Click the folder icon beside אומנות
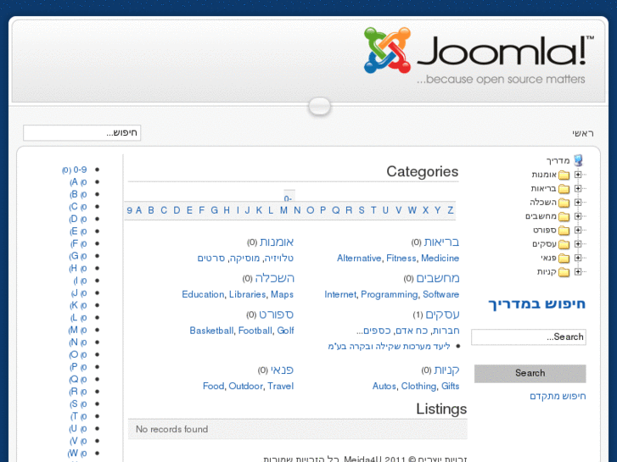Image resolution: width=617 pixels, height=462 pixels. tap(564, 175)
